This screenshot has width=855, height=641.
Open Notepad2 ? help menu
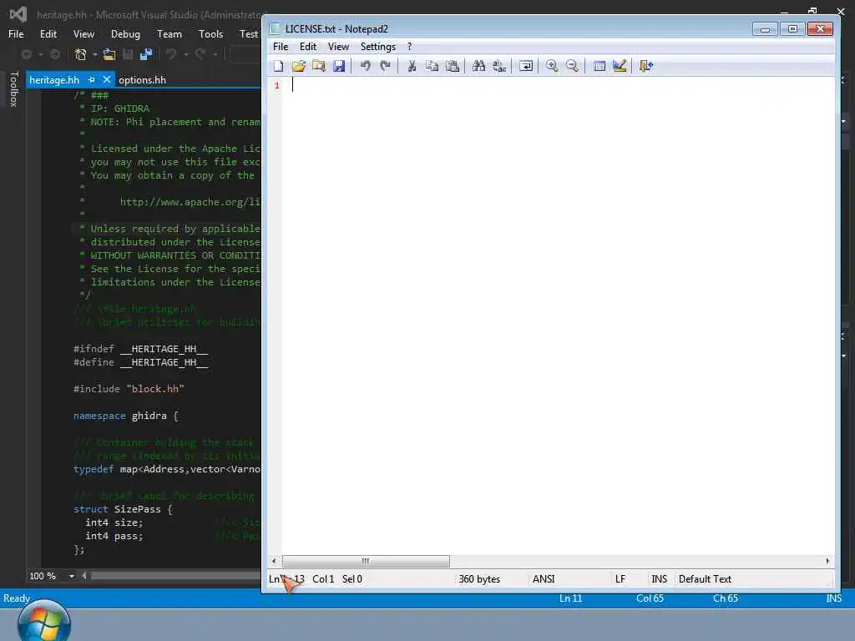pos(409,47)
